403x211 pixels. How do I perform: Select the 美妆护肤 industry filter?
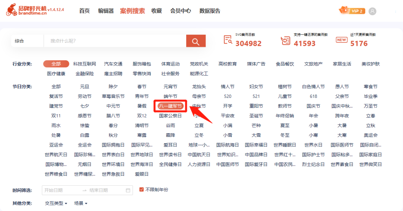[371, 64]
